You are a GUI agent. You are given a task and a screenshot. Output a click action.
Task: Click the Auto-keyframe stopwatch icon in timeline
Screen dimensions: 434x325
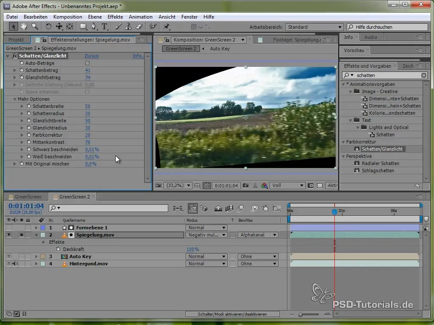(x=265, y=208)
